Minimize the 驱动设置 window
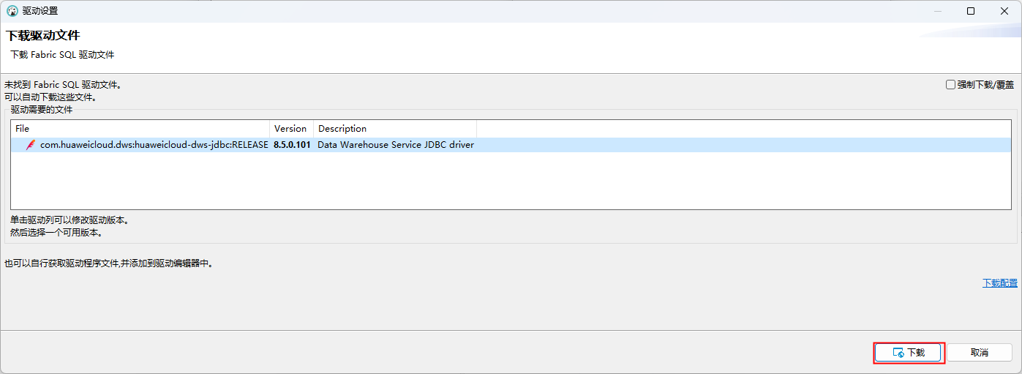 937,11
